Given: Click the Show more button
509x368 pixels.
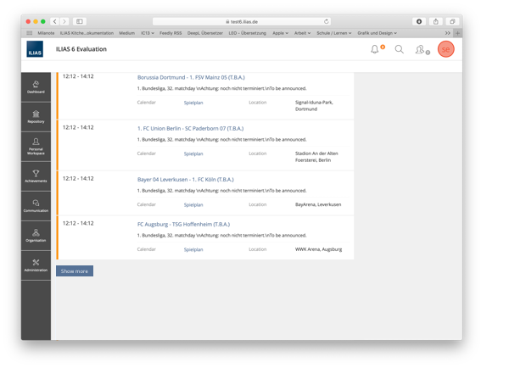Looking at the screenshot, I should coord(75,271).
